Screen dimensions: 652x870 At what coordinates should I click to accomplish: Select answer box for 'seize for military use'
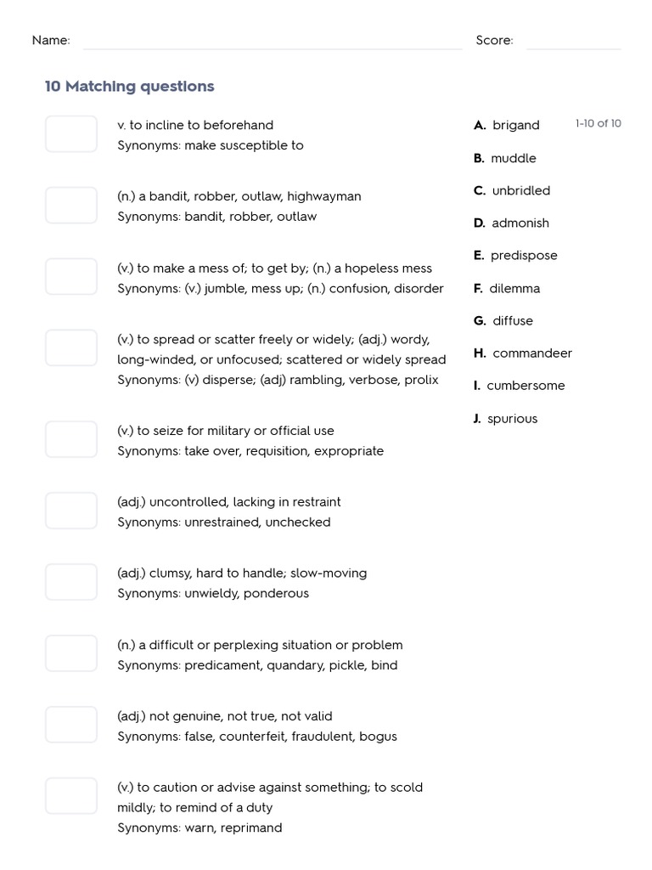coord(71,439)
